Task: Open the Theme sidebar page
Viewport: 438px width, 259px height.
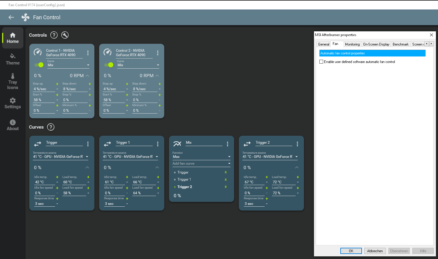Action: [13, 59]
